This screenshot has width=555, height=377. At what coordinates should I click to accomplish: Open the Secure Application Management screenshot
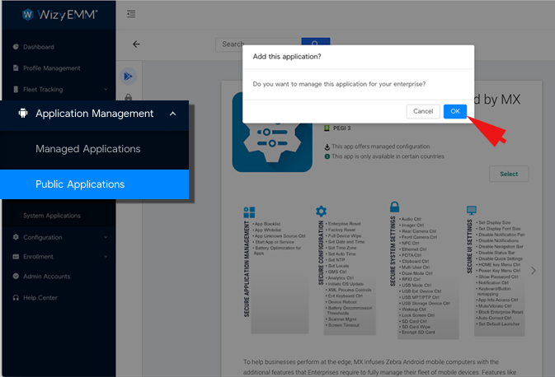(275, 270)
